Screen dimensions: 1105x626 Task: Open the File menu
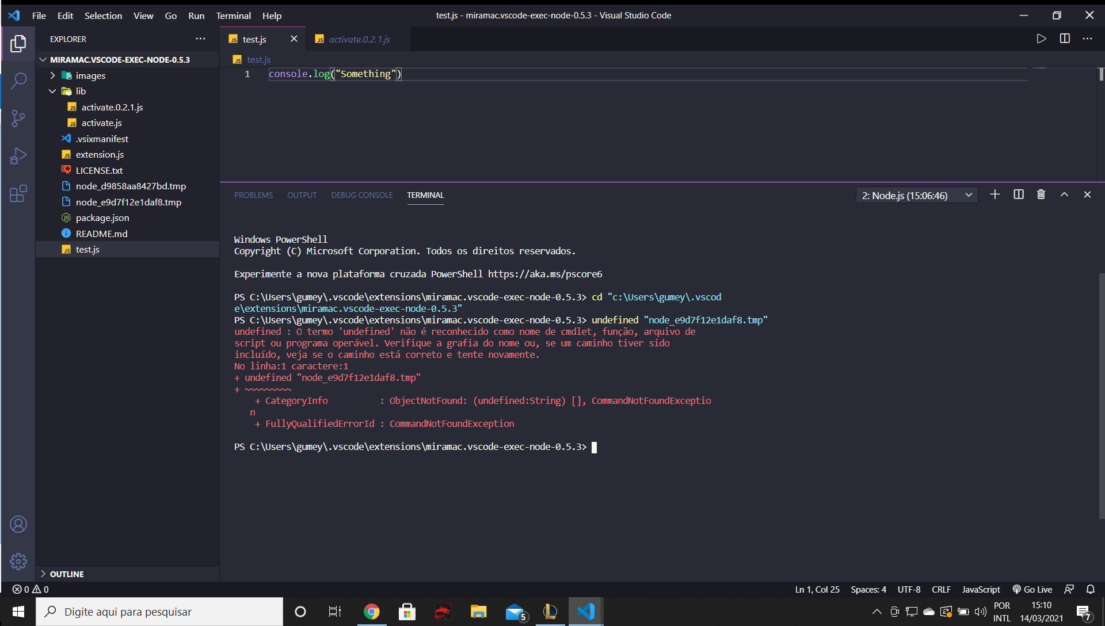(39, 16)
